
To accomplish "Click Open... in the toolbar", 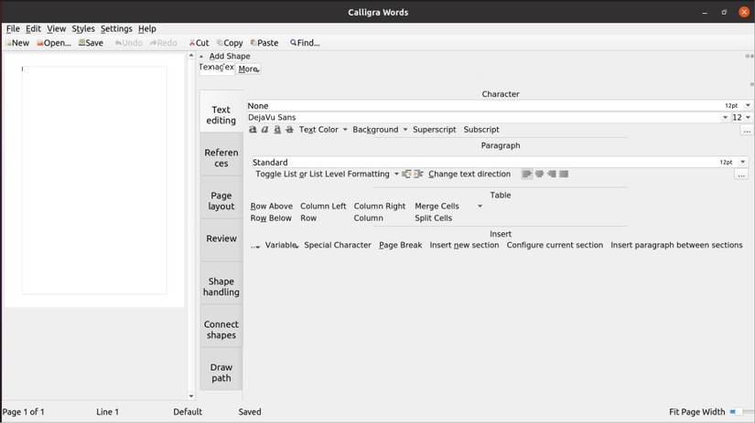I will (54, 43).
